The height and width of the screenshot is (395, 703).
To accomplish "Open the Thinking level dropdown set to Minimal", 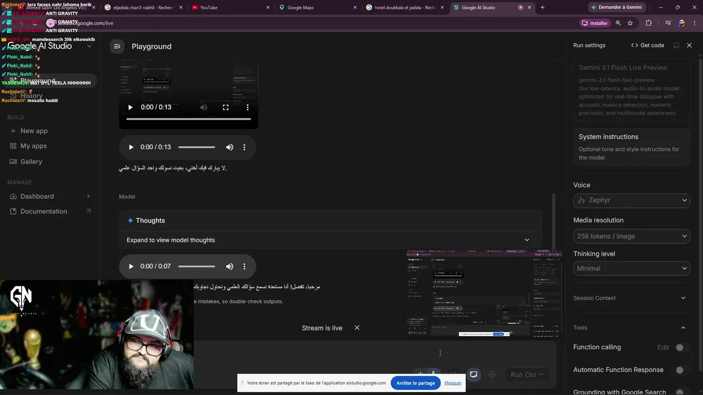I will [x=632, y=268].
